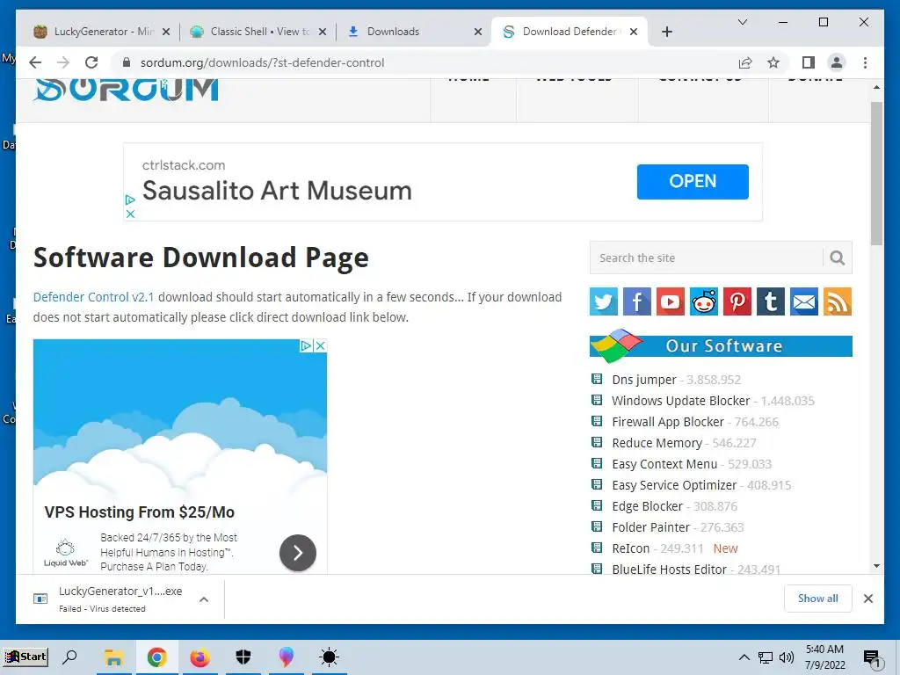The width and height of the screenshot is (900, 675).
Task: Open Windows Update Blocker link
Action: coord(681,401)
